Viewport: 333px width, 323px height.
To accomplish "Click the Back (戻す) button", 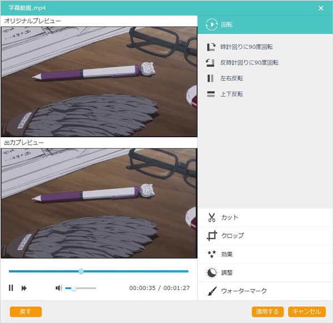I will click(26, 311).
